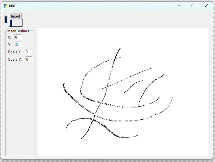Click the "Scale X:" label
This screenshot has height=162, width=215.
coord(15,52)
